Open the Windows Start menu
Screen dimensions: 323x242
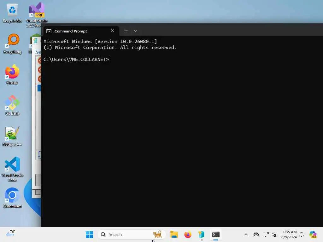89,234
